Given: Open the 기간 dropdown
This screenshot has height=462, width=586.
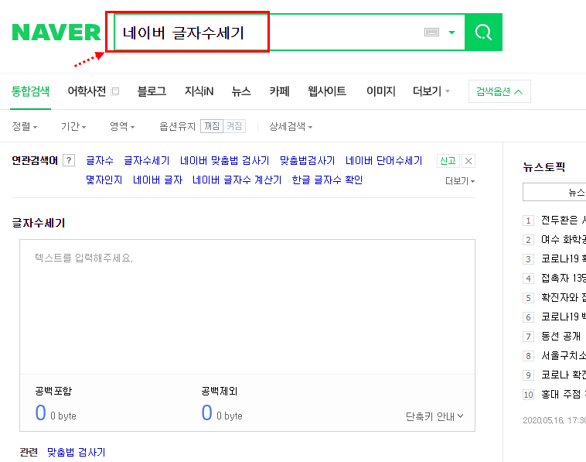Looking at the screenshot, I should [x=73, y=126].
